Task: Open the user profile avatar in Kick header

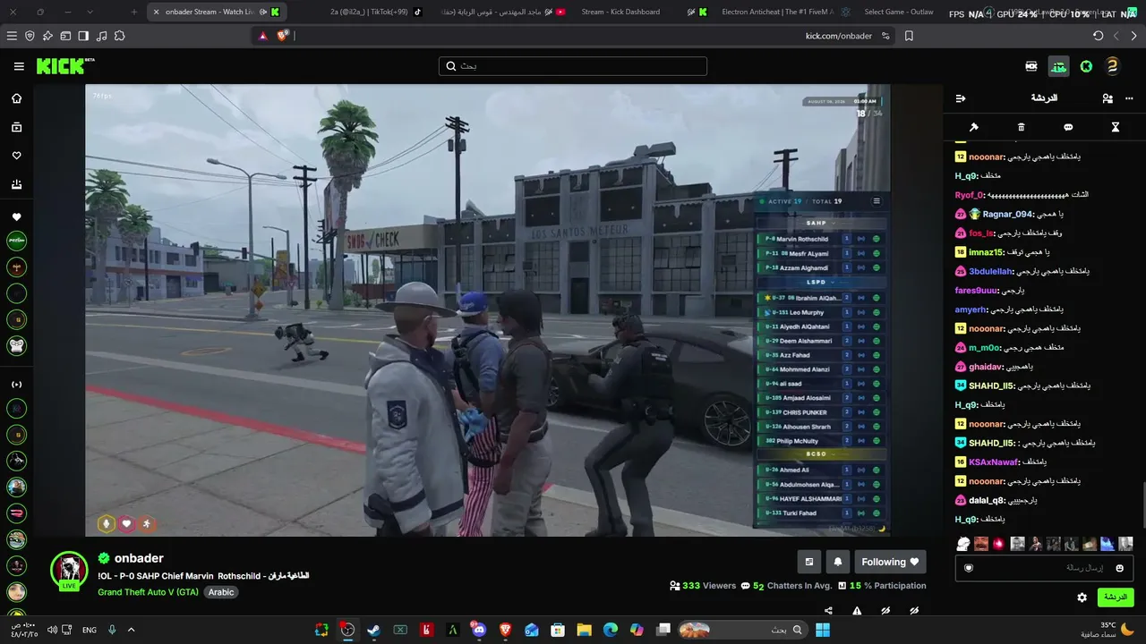Action: point(1113,66)
